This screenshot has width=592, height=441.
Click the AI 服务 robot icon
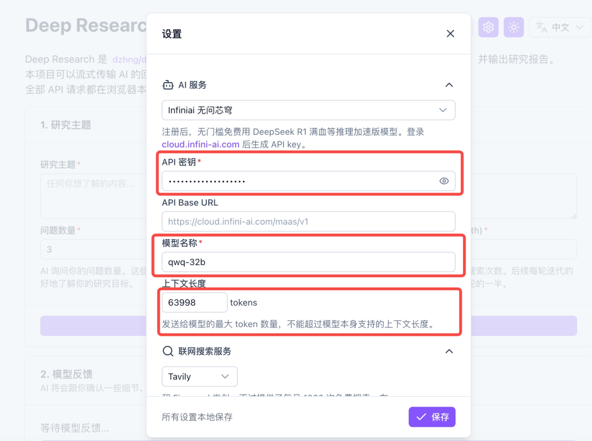(168, 85)
